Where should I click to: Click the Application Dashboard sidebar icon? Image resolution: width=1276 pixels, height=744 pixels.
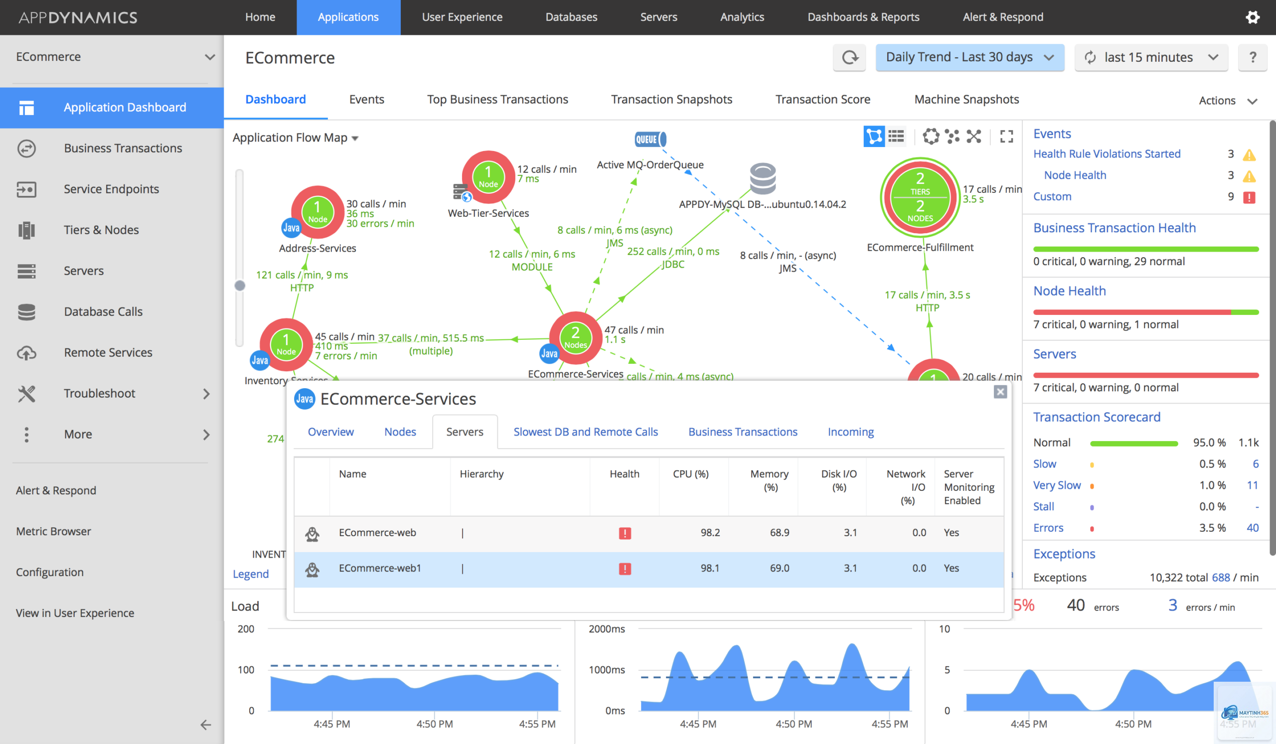(x=26, y=107)
